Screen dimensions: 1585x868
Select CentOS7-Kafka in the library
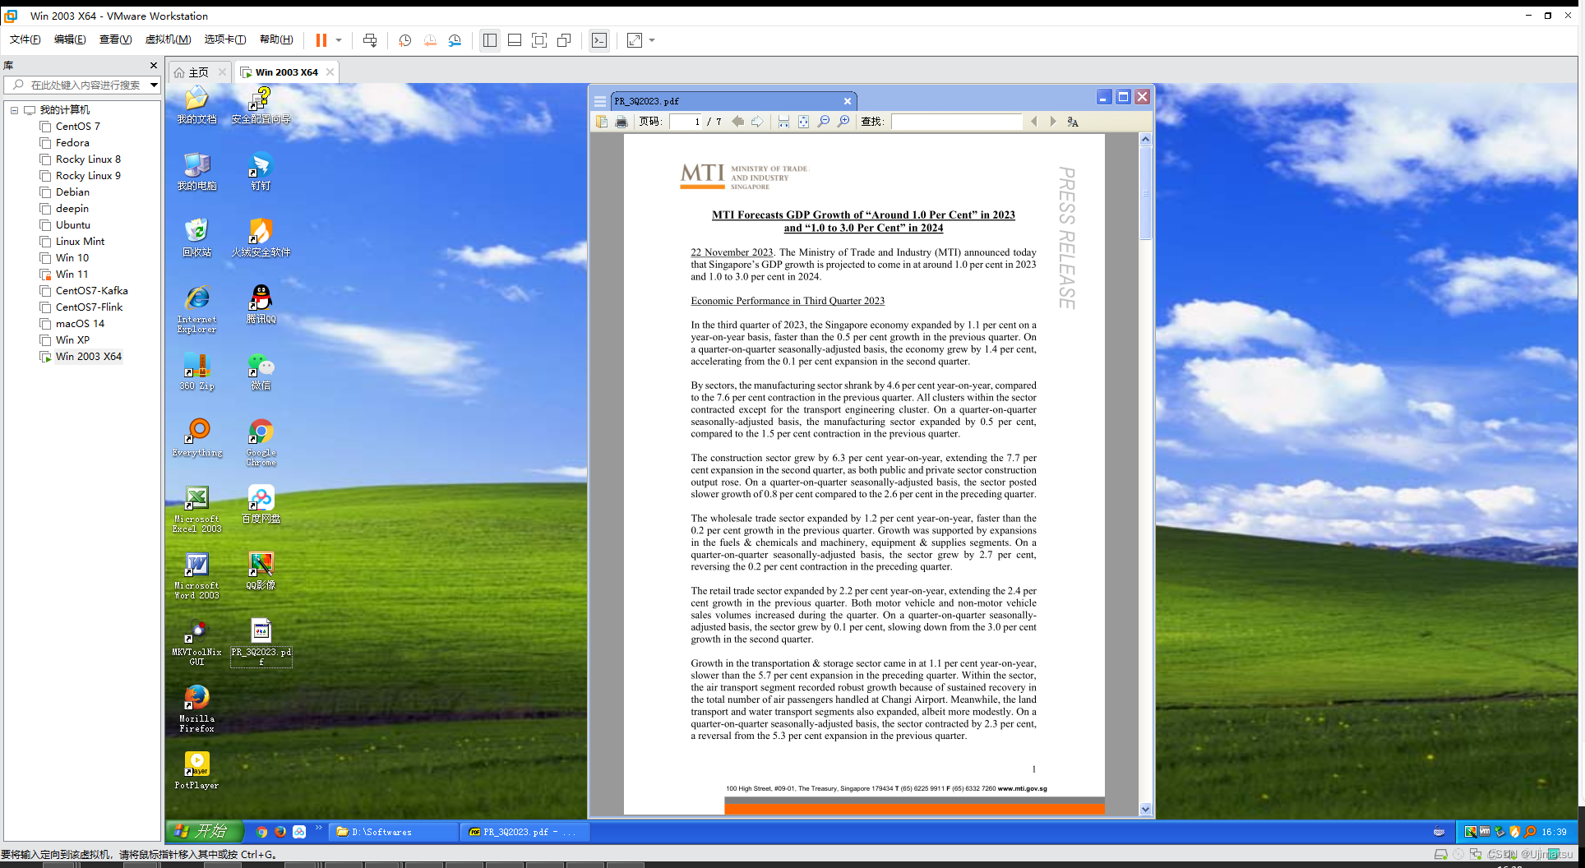(x=92, y=290)
